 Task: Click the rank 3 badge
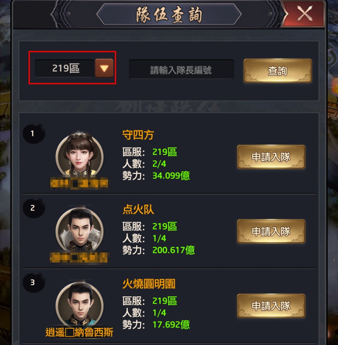(33, 283)
